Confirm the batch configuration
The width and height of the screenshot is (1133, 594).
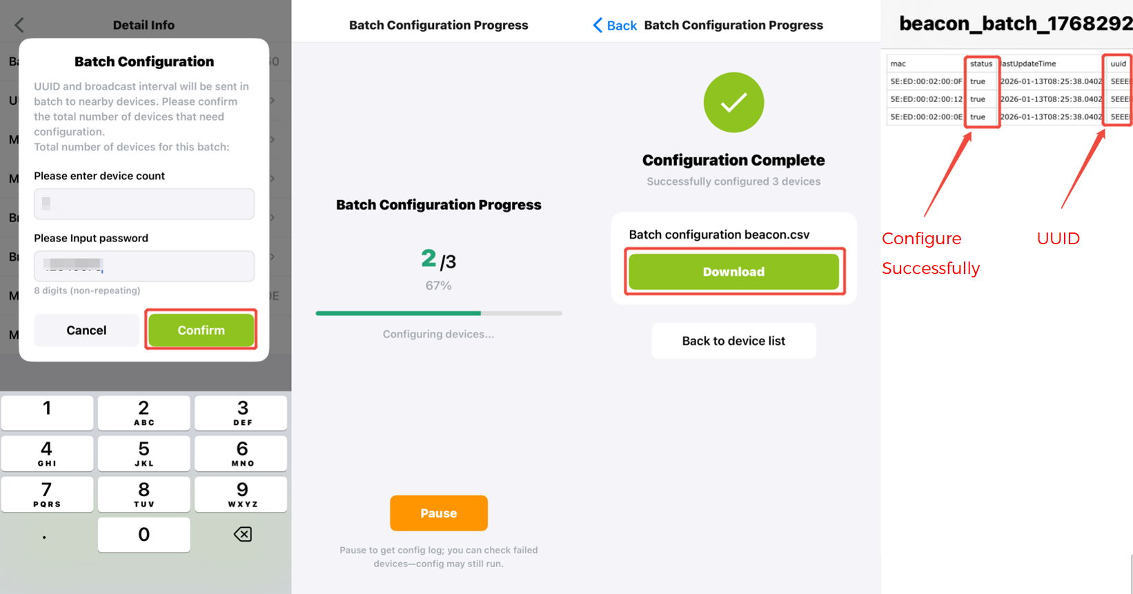tap(201, 330)
